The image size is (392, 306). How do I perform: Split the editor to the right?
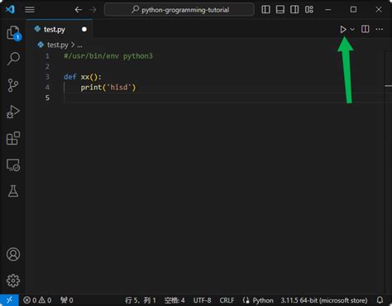[x=366, y=29]
